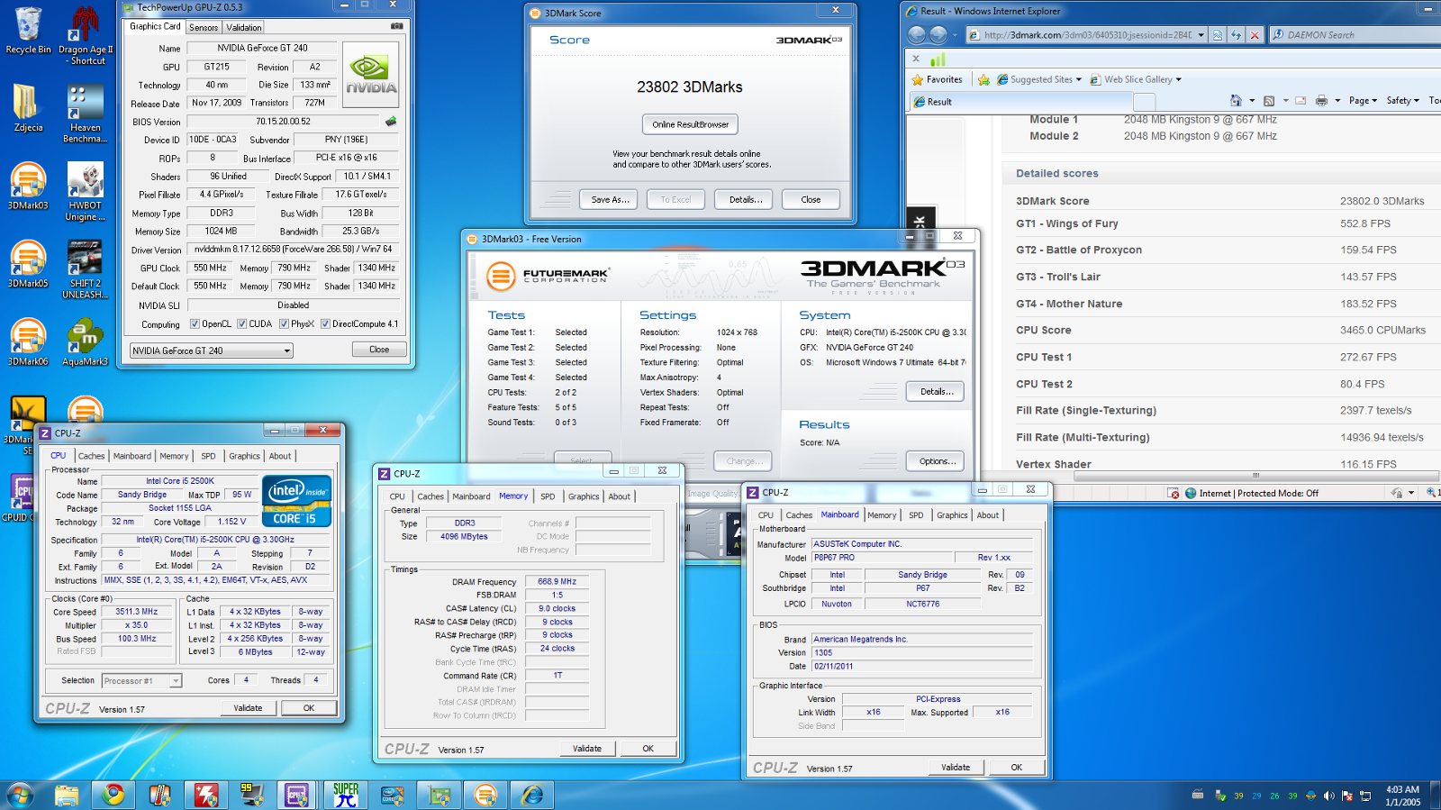Viewport: 1441px width, 810px height.
Task: Open the Recycle Bin desktop icon
Action: [28, 31]
